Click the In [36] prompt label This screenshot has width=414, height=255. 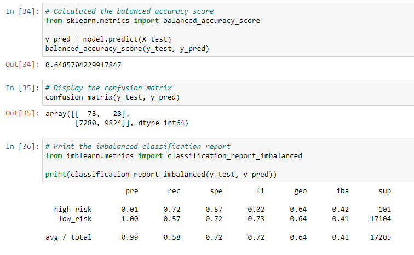[22, 146]
